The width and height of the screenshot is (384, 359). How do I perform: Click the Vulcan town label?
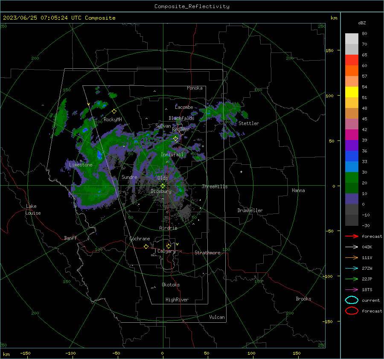(217, 317)
